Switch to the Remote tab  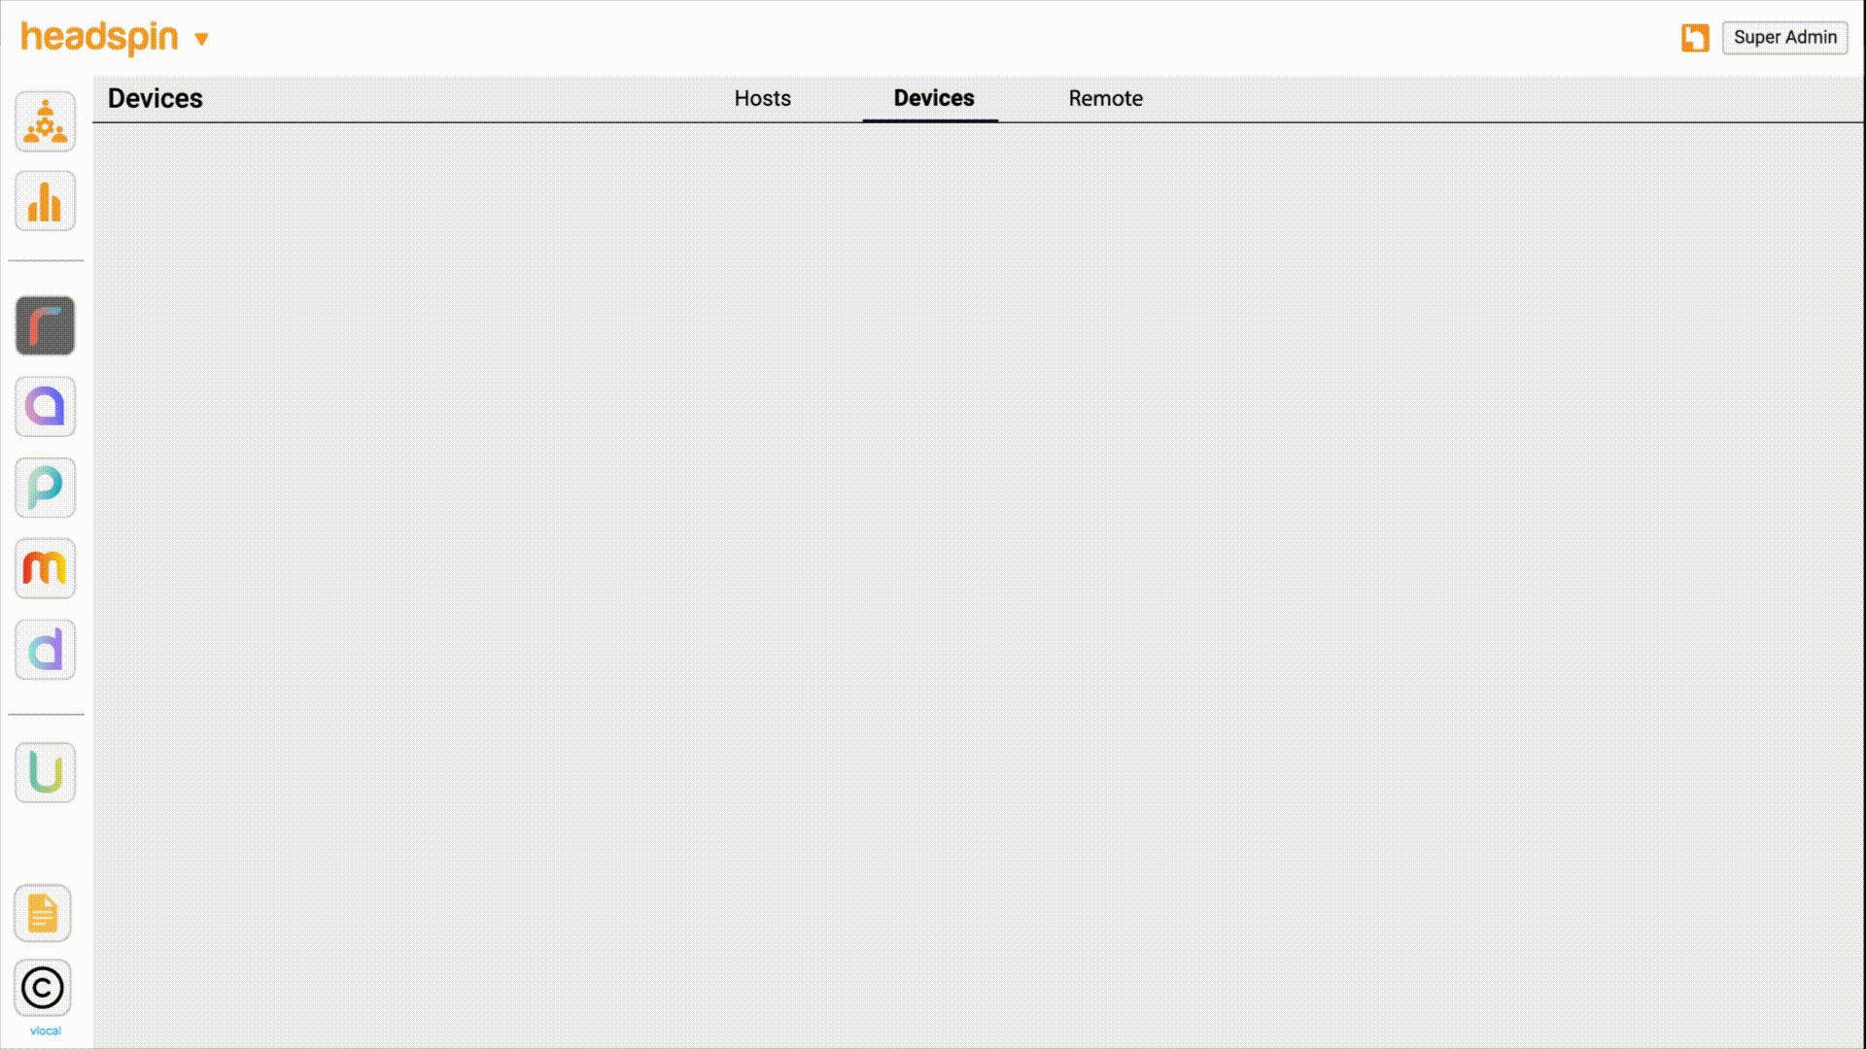(x=1105, y=98)
